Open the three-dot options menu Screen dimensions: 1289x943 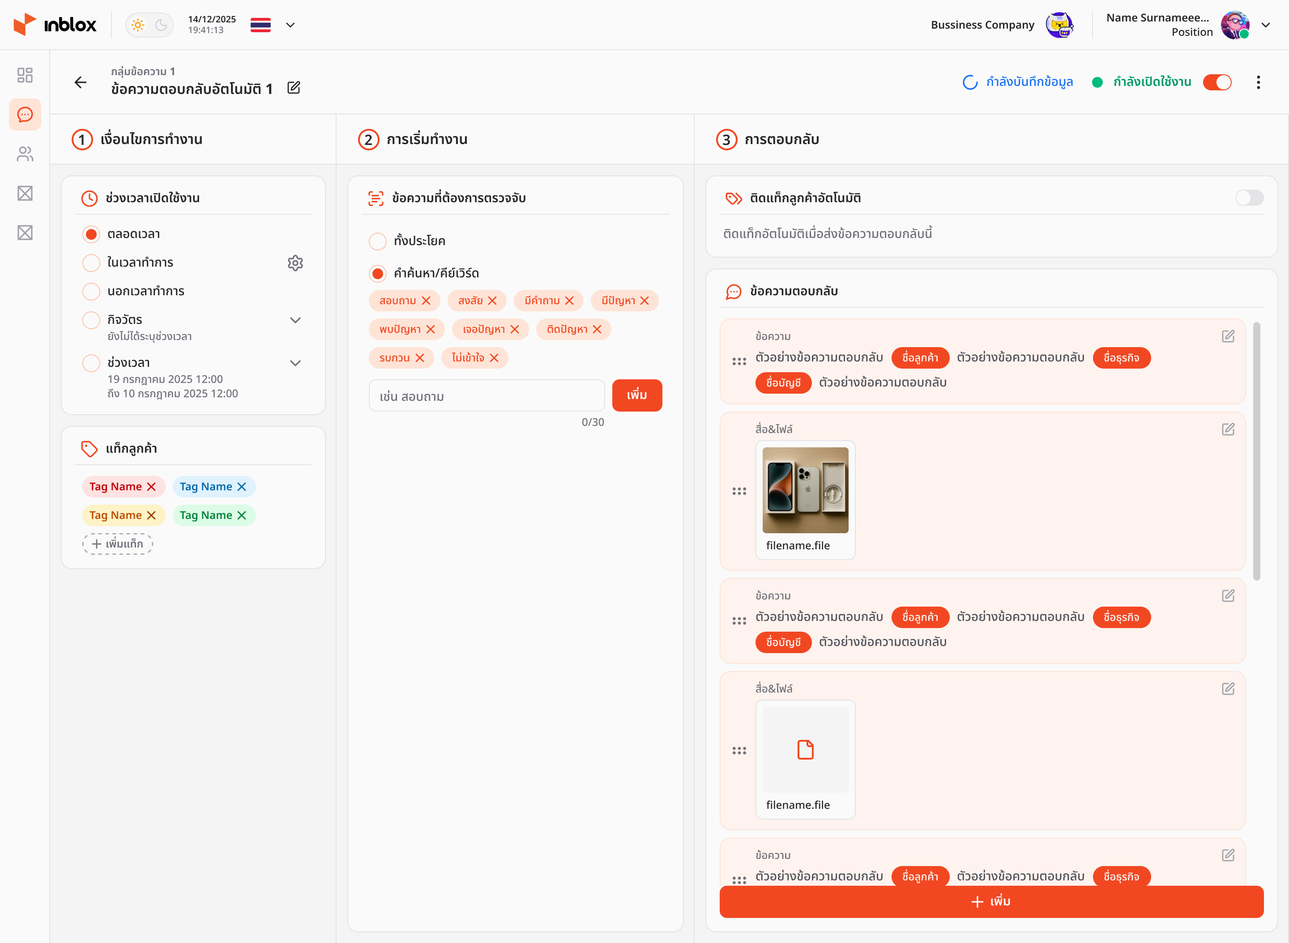1259,82
